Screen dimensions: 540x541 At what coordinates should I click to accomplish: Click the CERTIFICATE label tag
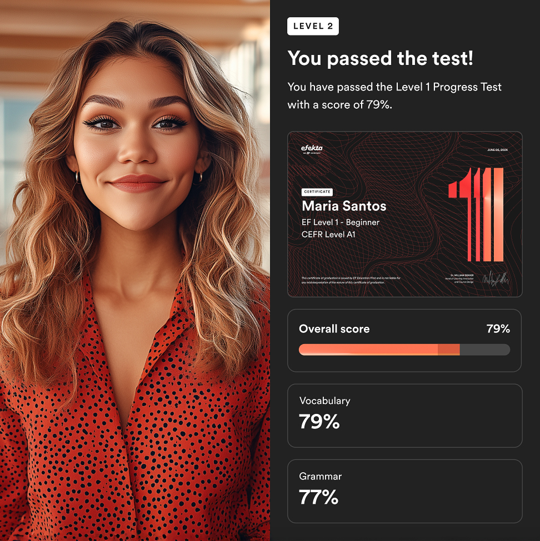pos(317,191)
